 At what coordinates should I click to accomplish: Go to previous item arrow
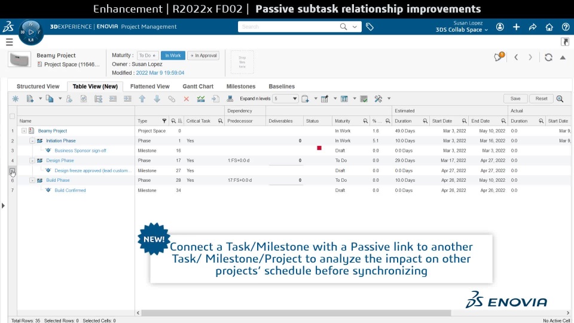[x=516, y=57]
